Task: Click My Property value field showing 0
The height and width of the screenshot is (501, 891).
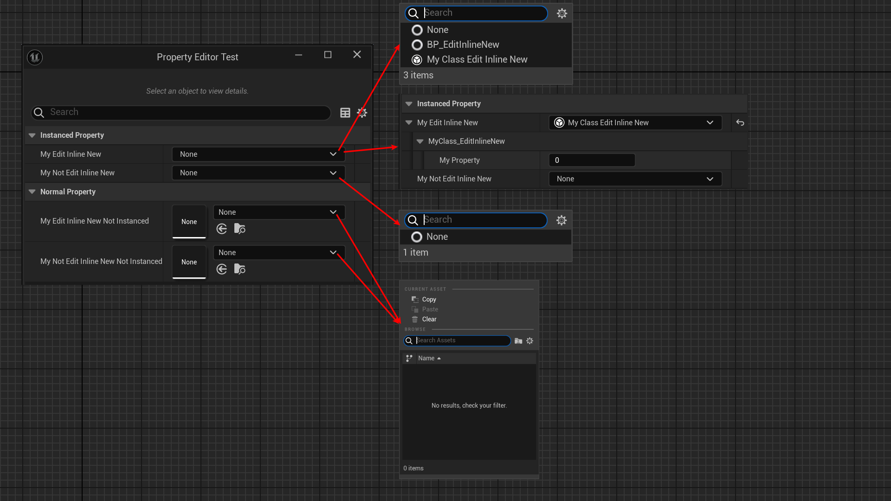Action: (x=591, y=160)
